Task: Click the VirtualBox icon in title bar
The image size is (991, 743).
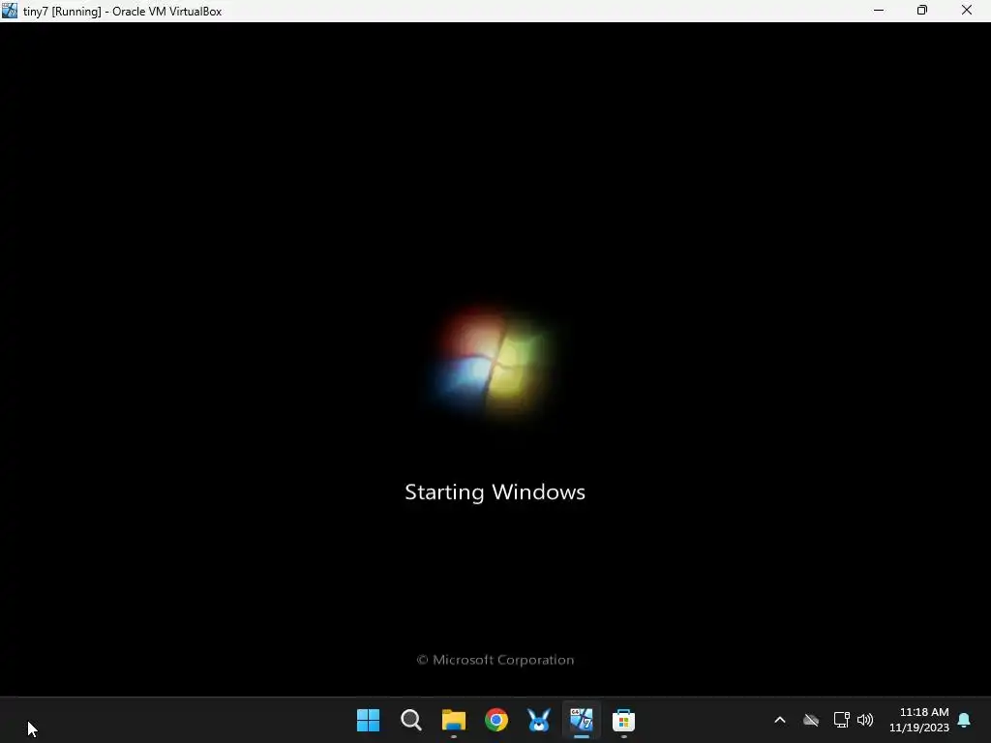Action: (x=10, y=11)
